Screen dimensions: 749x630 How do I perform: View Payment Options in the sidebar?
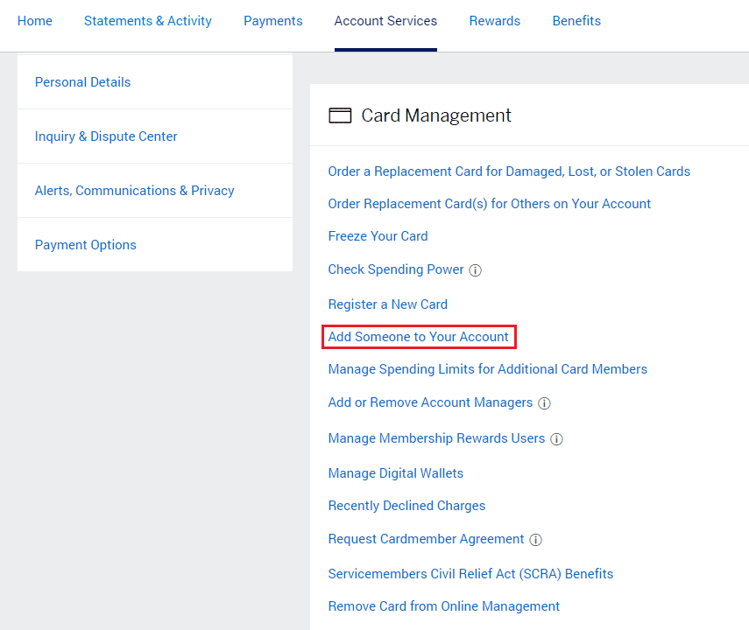pos(85,244)
